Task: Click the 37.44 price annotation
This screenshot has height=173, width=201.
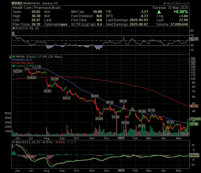Action: [115, 117]
